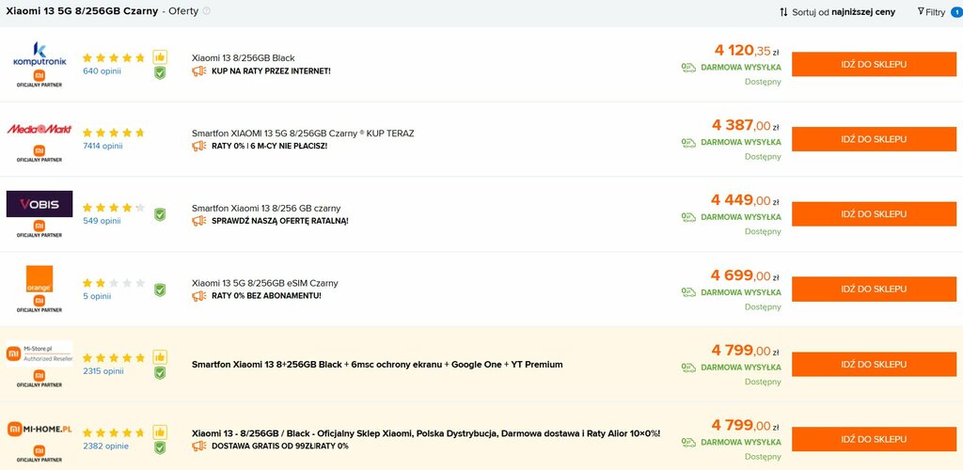Viewport: 963px width, 470px height.
Task: Click the delivery truck icon for 4 699 offer
Action: (x=688, y=292)
